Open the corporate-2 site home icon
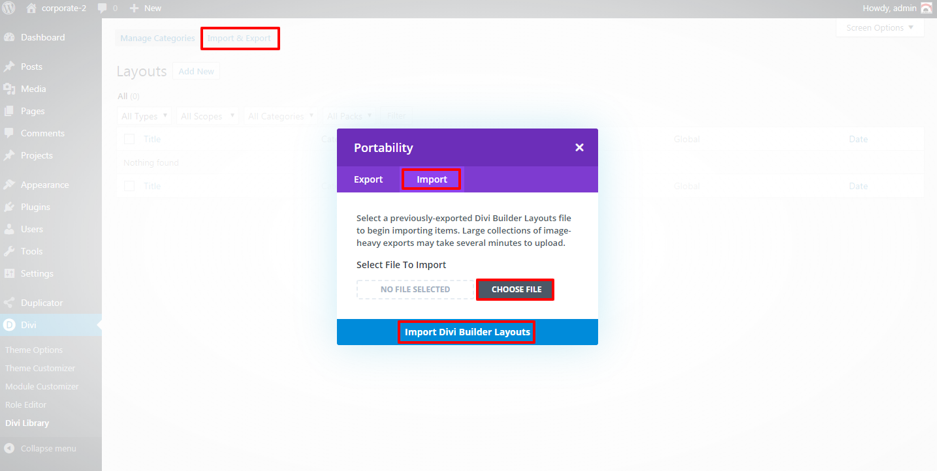Viewport: 937px width, 471px height. 31,8
